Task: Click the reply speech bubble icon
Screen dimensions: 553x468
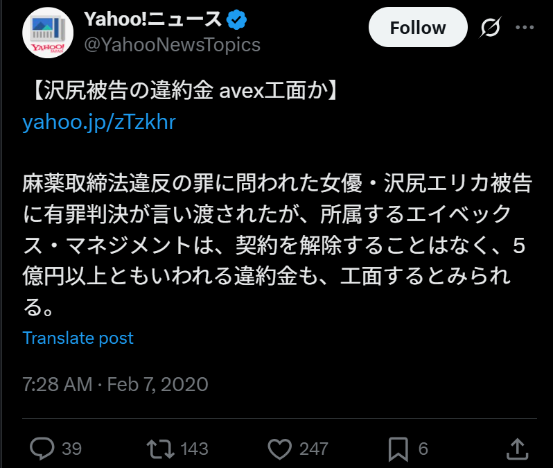Action: [x=42, y=449]
